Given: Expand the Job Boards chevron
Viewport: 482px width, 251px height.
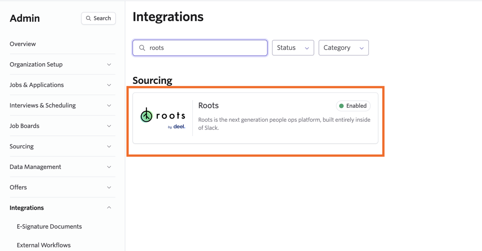Looking at the screenshot, I should 109,126.
